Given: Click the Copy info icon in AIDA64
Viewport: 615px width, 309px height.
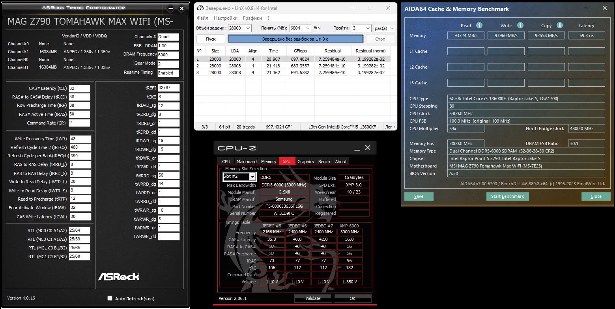Looking at the screenshot, I should coord(560,25).
